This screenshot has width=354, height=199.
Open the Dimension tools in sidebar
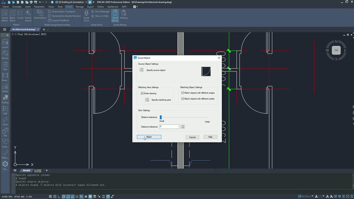(5, 77)
